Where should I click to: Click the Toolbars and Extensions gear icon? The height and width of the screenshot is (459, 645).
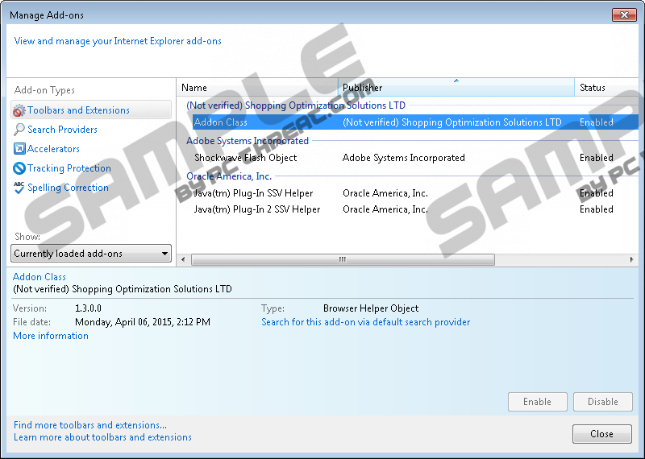pos(20,110)
